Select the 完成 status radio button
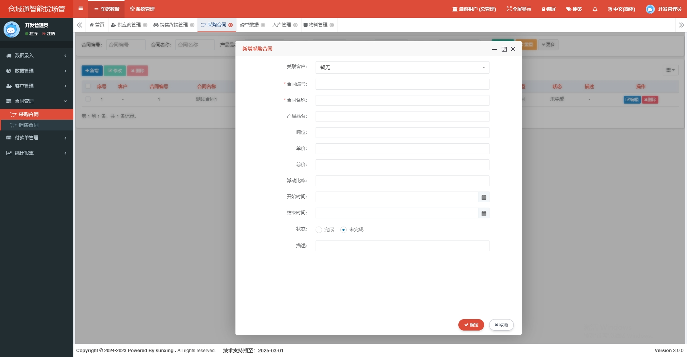Image resolution: width=687 pixels, height=357 pixels. pyautogui.click(x=319, y=230)
